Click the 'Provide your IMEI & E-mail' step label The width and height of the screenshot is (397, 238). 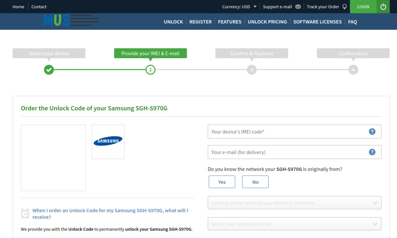pyautogui.click(x=150, y=53)
